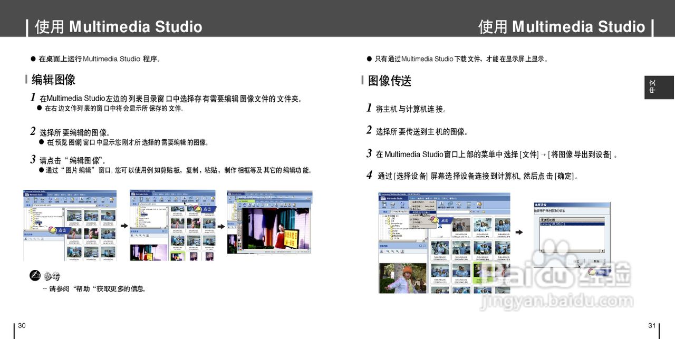Click the Help toolbar icon in page 31's screenshot
675x339 pixels.
click(x=479, y=204)
